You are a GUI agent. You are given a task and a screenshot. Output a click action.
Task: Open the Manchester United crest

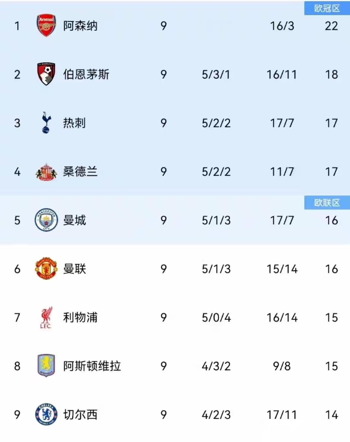click(46, 268)
